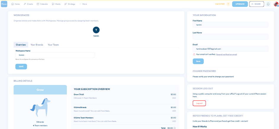Save Your Information changes
This screenshot has height=129, width=279.
[198, 61]
